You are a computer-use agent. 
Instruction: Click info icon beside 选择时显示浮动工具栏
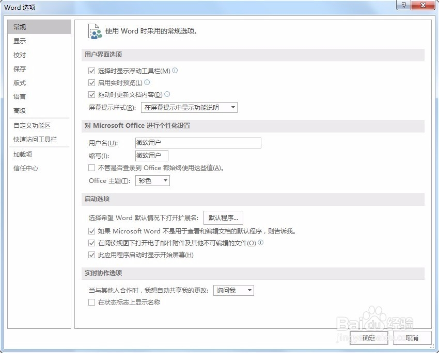[x=175, y=71]
